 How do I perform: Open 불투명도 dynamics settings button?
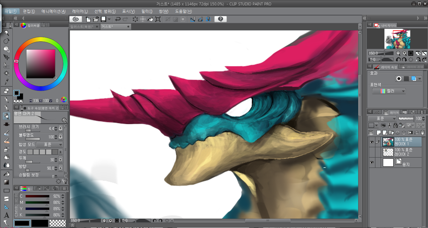[x=60, y=137]
